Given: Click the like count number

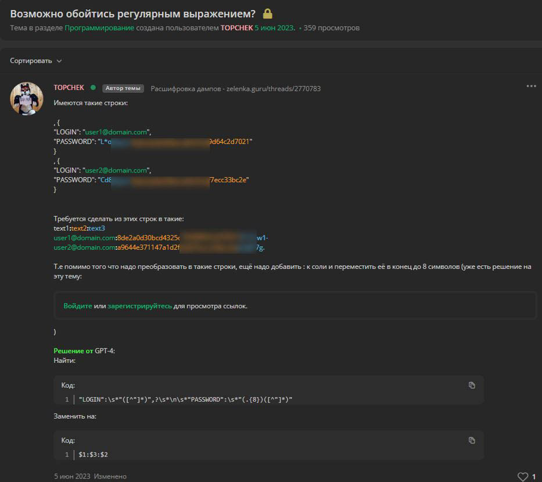Looking at the screenshot, I should click(x=534, y=477).
